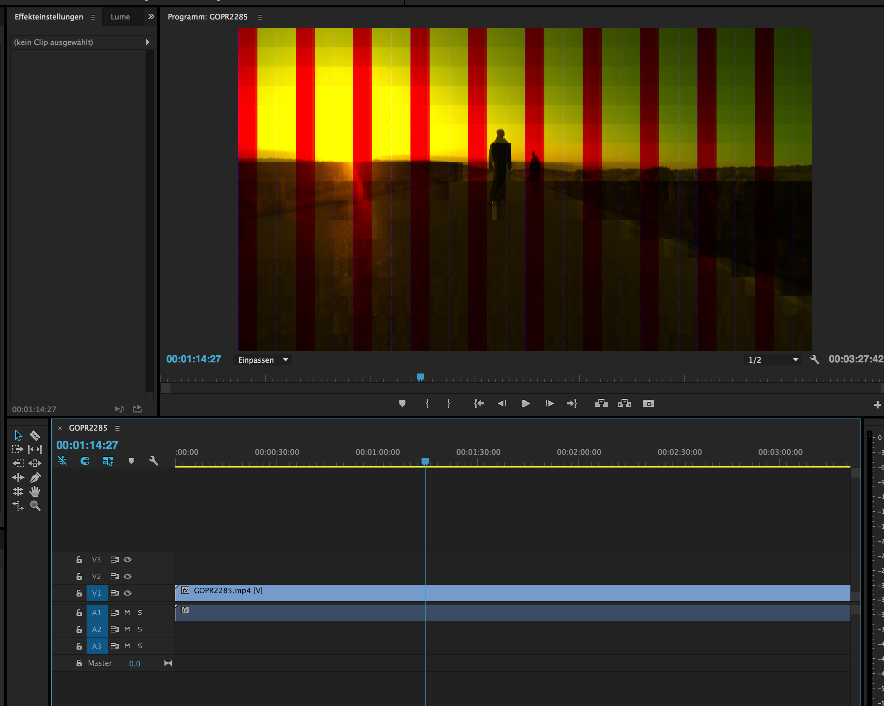The height and width of the screenshot is (706, 884).
Task: Click the Extract button
Action: coord(625,404)
